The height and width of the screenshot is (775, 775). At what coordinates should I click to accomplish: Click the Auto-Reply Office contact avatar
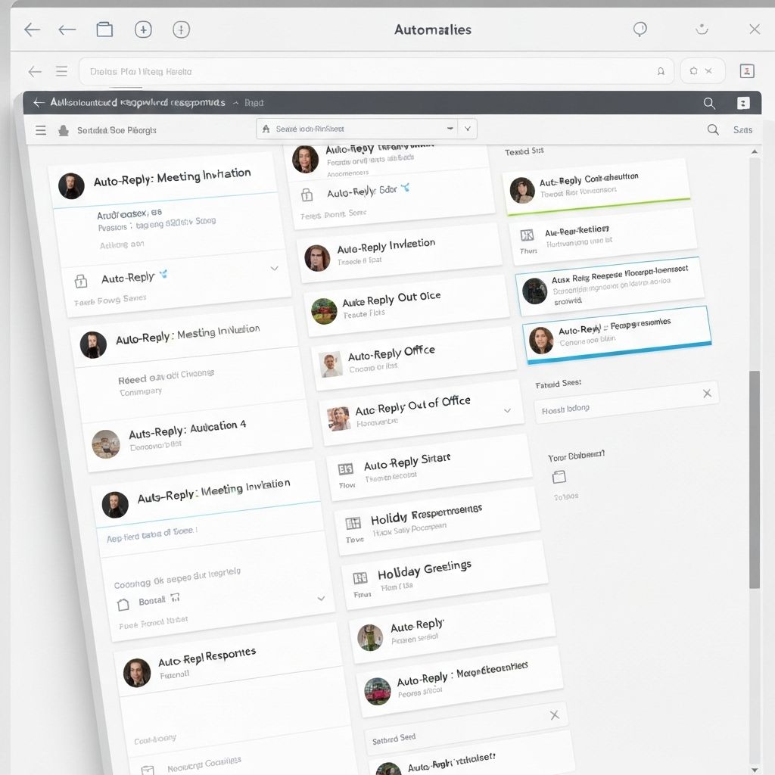(331, 365)
